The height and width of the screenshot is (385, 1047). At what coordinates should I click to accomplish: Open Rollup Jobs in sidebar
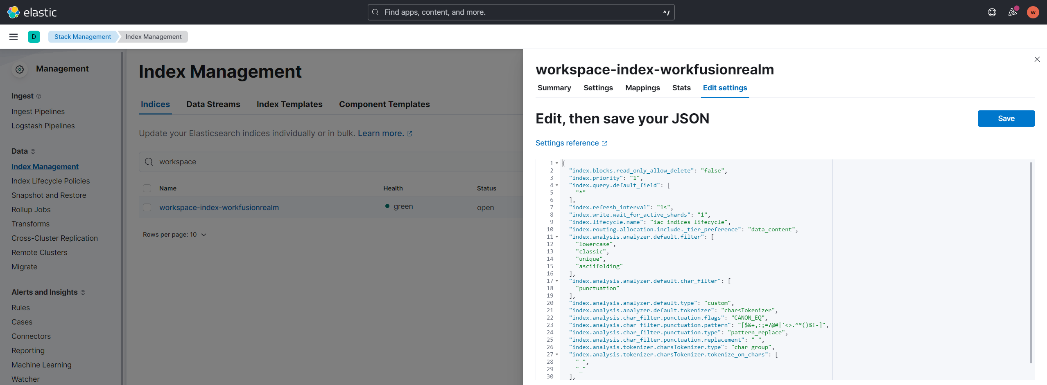tap(31, 210)
